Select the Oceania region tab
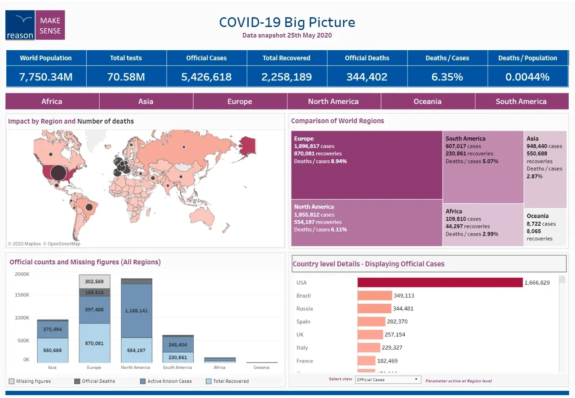The height and width of the screenshot is (398, 575). tap(428, 101)
